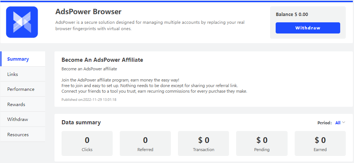Expand the Period All dropdown
Screen dimensions: 354x163
(340, 123)
